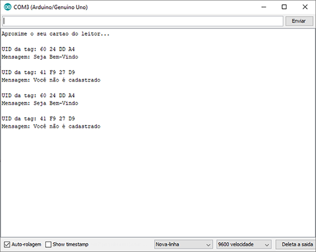Open the 9600 velocidade baud rate dropdown
Screen dimensions: 316x252
[x=244, y=245]
